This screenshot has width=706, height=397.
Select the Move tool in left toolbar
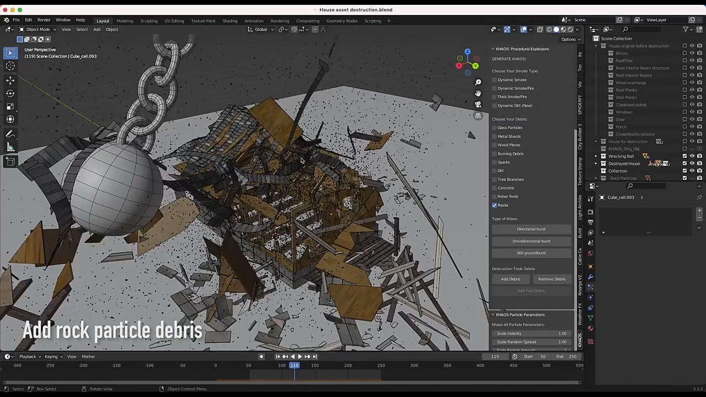point(10,80)
